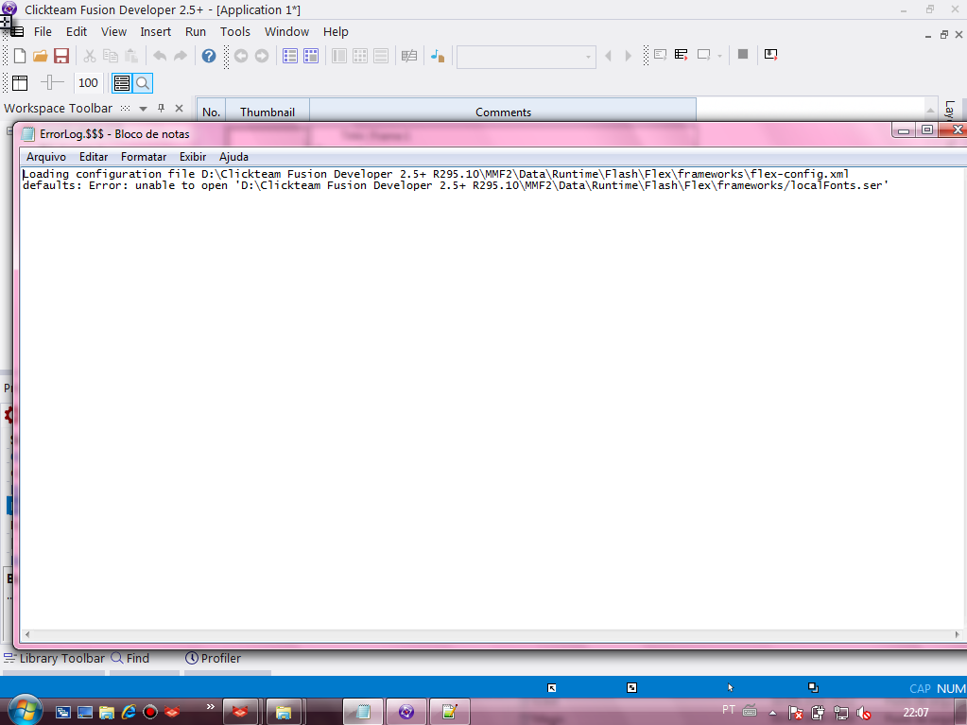Click the zoom slider control

[52, 82]
